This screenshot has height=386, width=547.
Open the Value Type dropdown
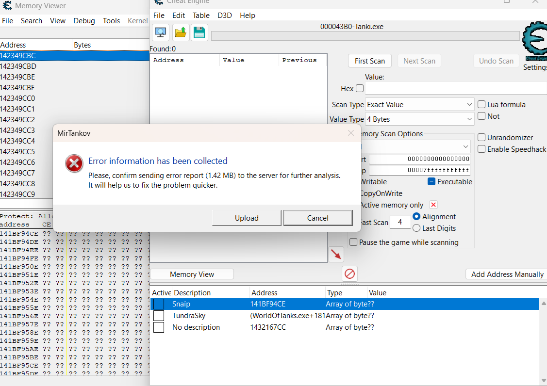420,119
